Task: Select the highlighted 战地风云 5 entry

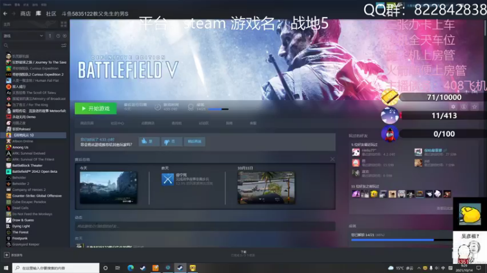Action: (33, 135)
